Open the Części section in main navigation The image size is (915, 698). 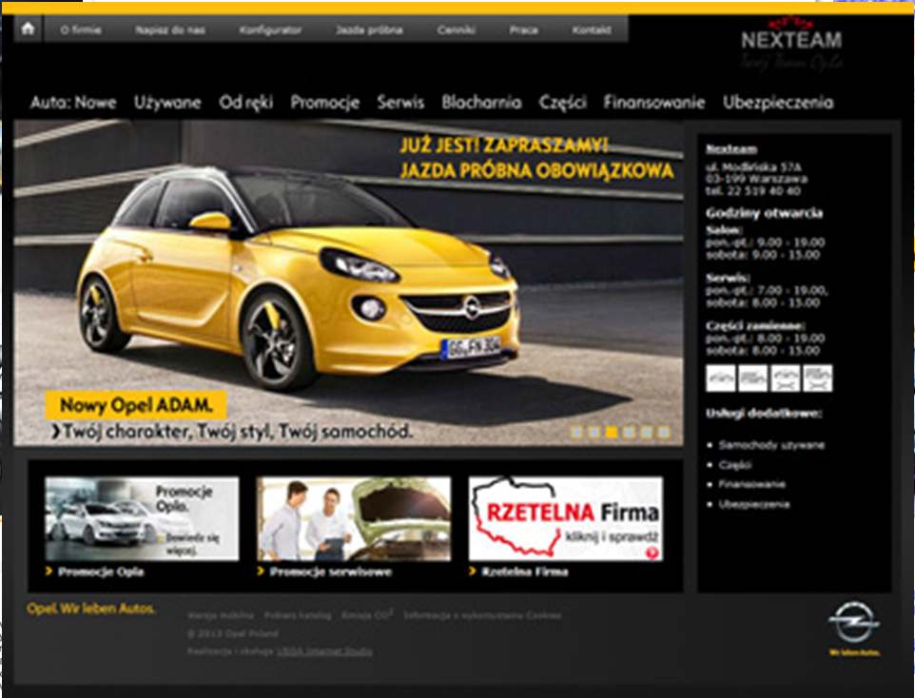tap(562, 103)
